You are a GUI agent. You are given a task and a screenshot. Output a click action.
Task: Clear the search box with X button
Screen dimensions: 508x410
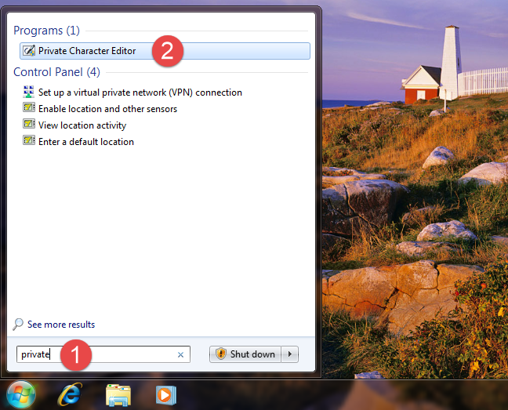(180, 355)
